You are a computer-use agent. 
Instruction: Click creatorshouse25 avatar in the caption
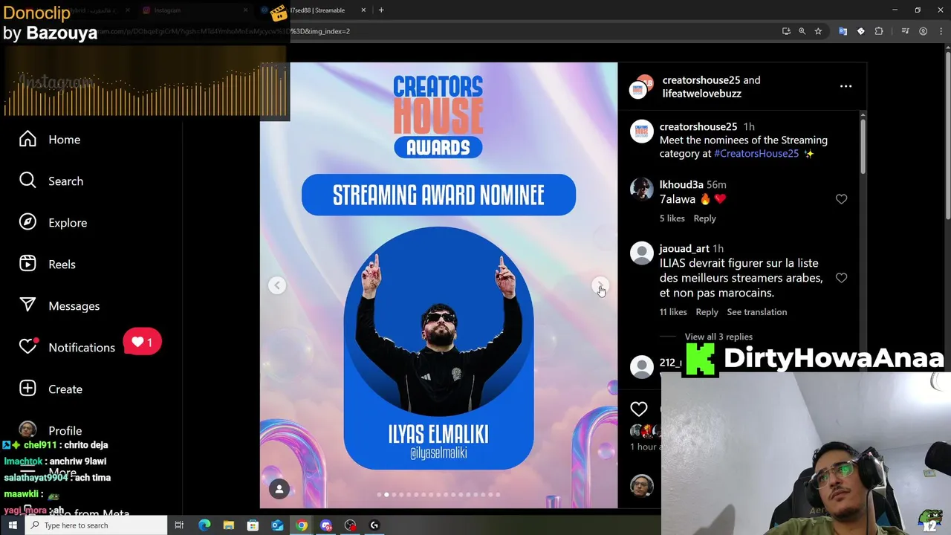coord(641,132)
